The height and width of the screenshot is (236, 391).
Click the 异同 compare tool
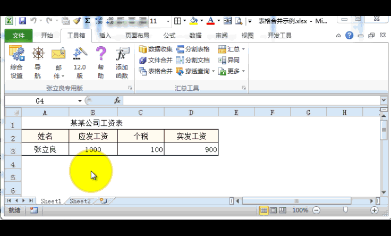point(229,60)
